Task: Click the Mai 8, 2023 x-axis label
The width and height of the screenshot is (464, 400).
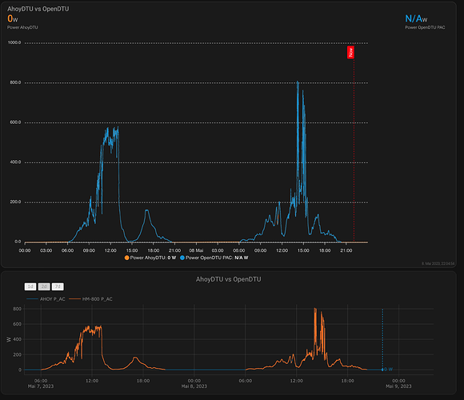Action: (x=194, y=386)
